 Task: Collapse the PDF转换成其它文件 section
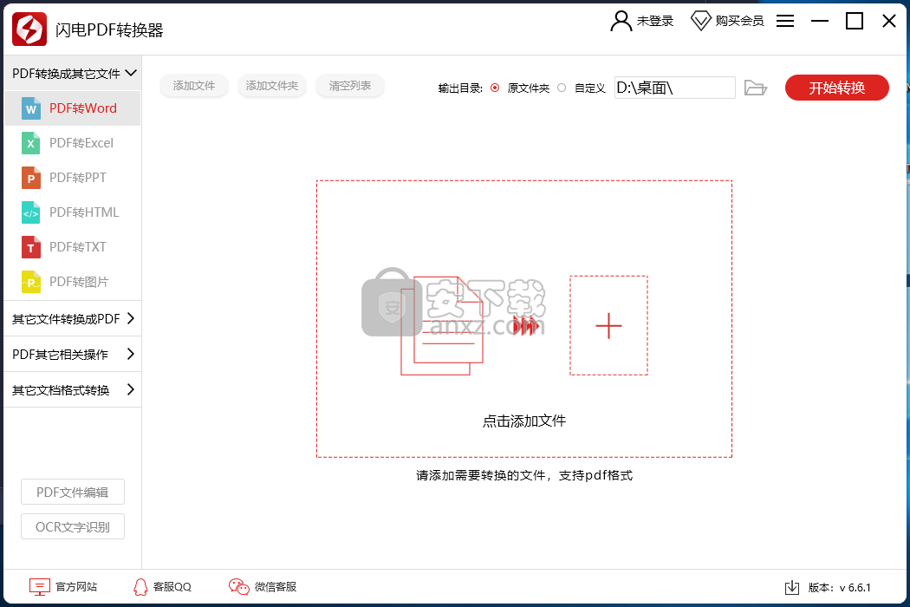coord(73,73)
